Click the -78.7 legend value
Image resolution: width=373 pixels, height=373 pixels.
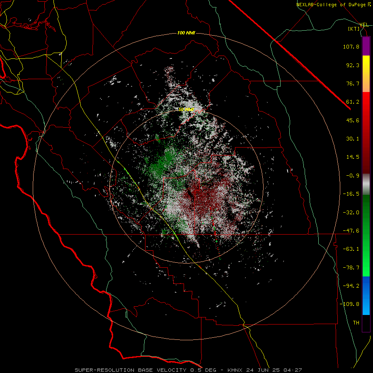(351, 268)
